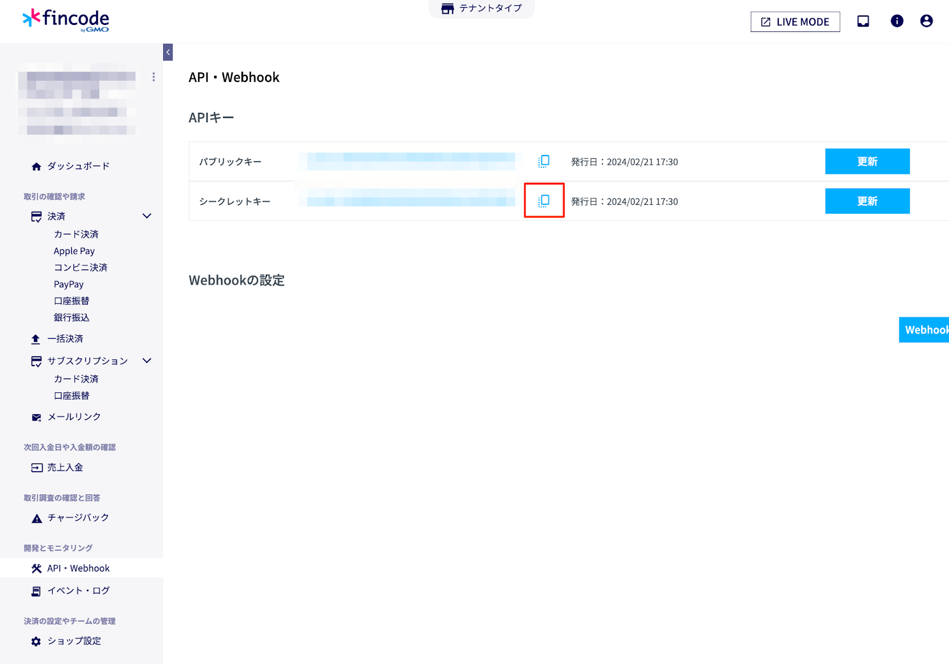Open 一括決済 in the sidebar
The image size is (949, 664).
pyautogui.click(x=65, y=339)
